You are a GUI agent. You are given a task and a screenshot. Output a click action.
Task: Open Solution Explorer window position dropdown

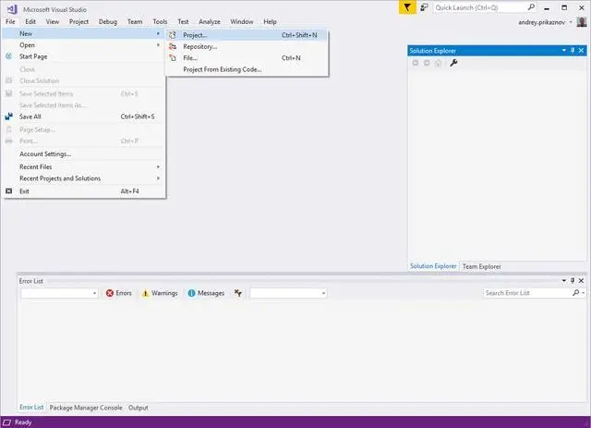pos(563,51)
